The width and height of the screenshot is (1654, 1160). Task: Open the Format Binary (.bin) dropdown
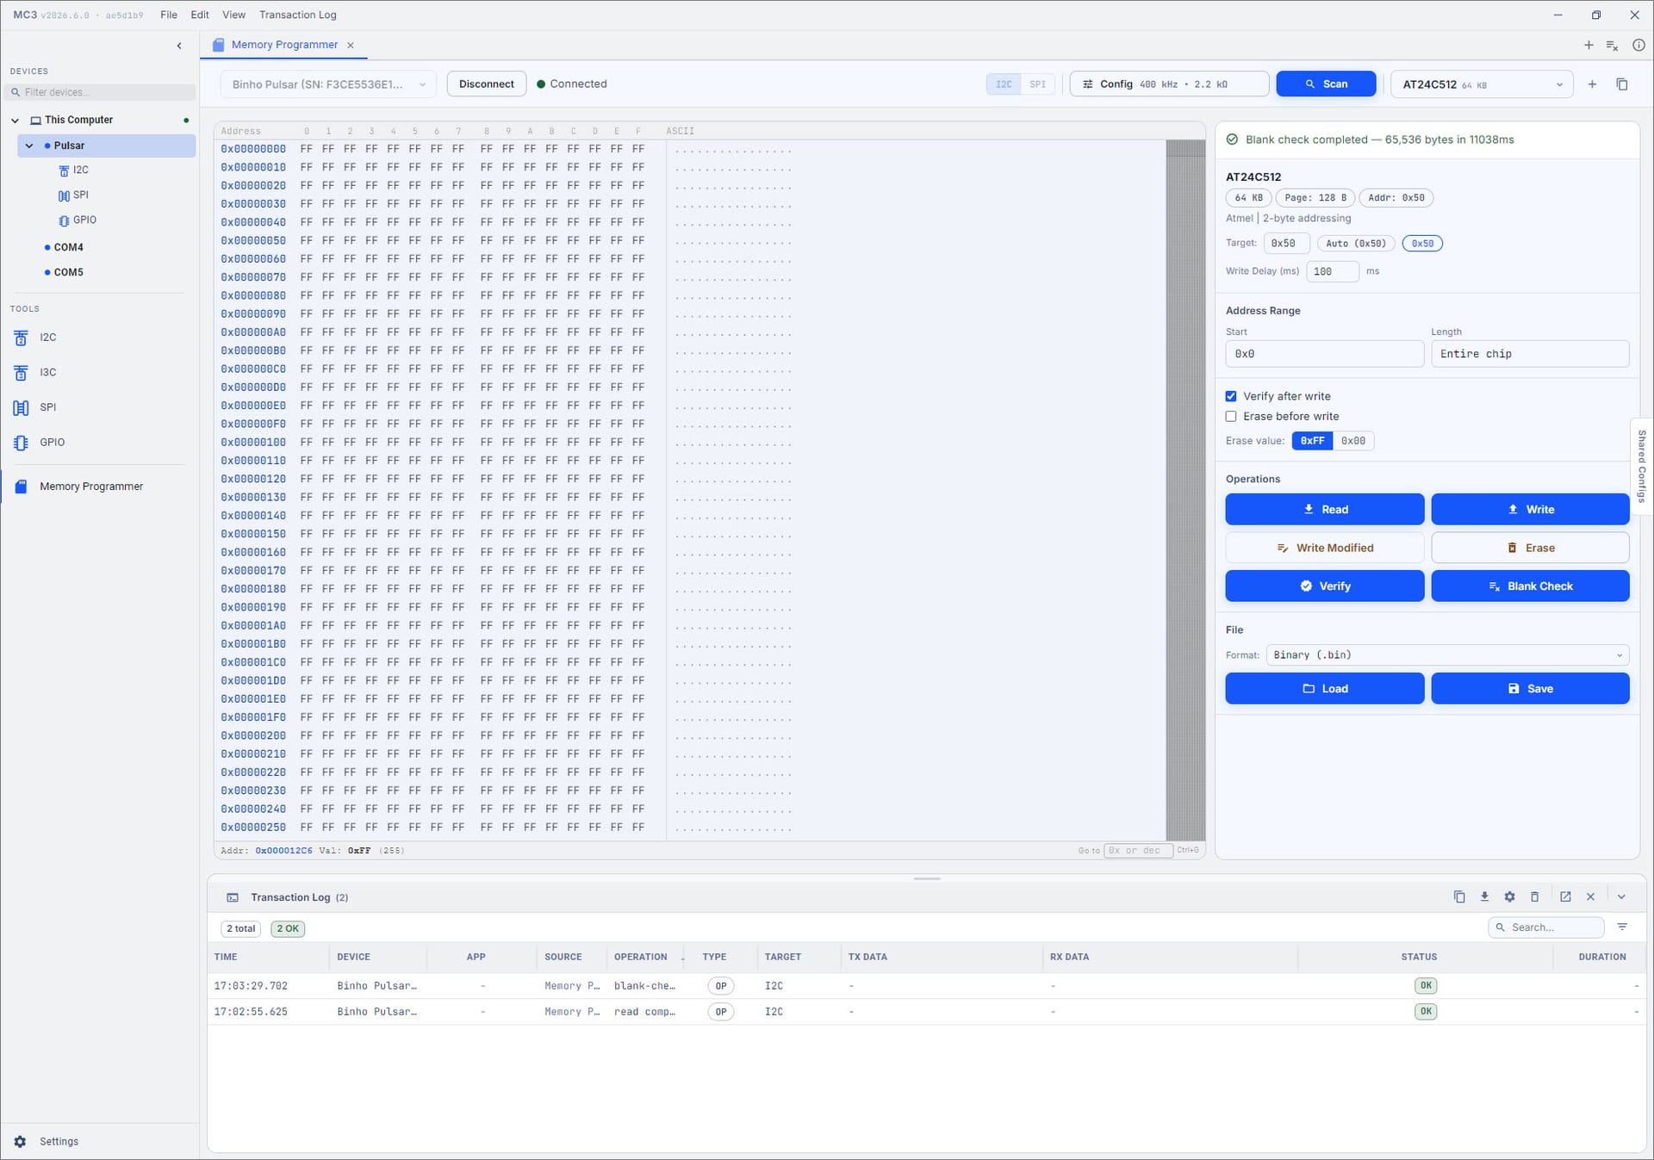(1447, 654)
